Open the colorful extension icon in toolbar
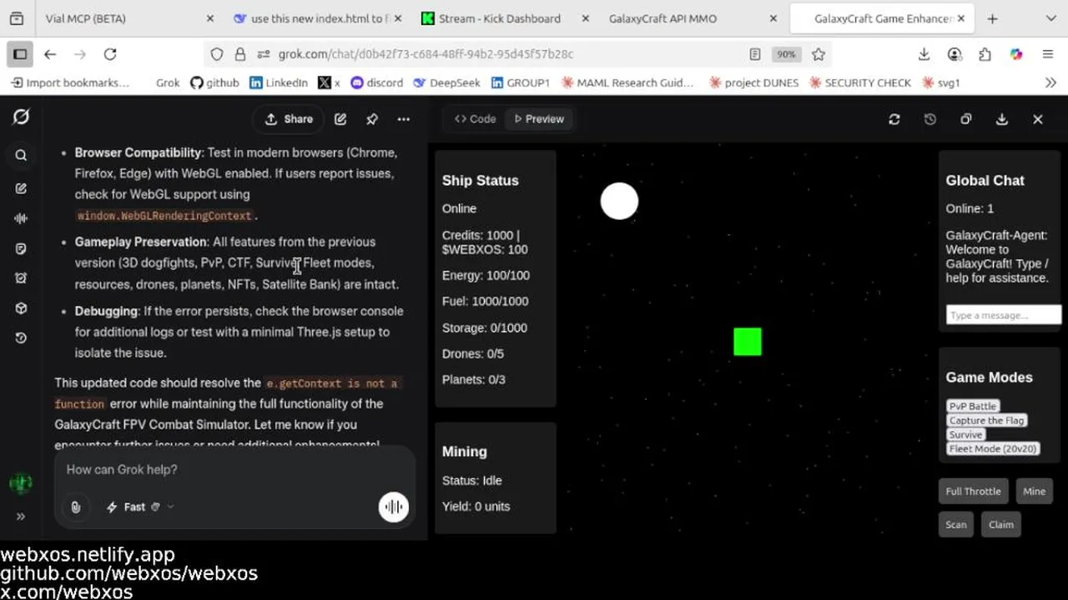This screenshot has width=1068, height=600. (x=1016, y=54)
